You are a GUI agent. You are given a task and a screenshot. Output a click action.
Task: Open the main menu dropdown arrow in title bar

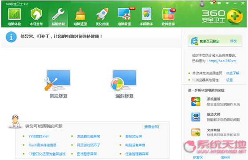point(227,3)
